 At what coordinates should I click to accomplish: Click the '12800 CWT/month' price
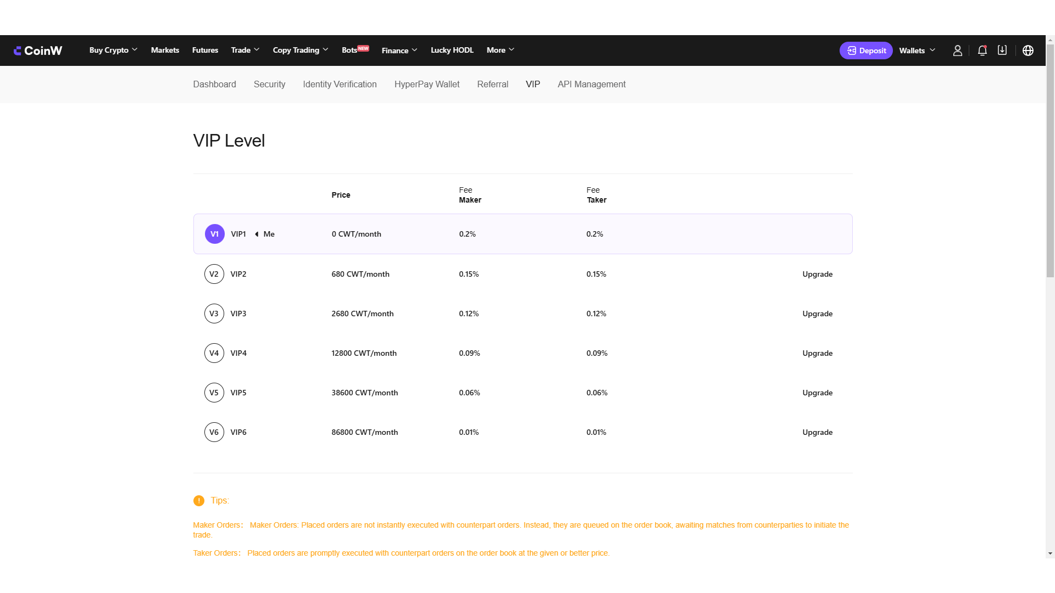pos(364,353)
